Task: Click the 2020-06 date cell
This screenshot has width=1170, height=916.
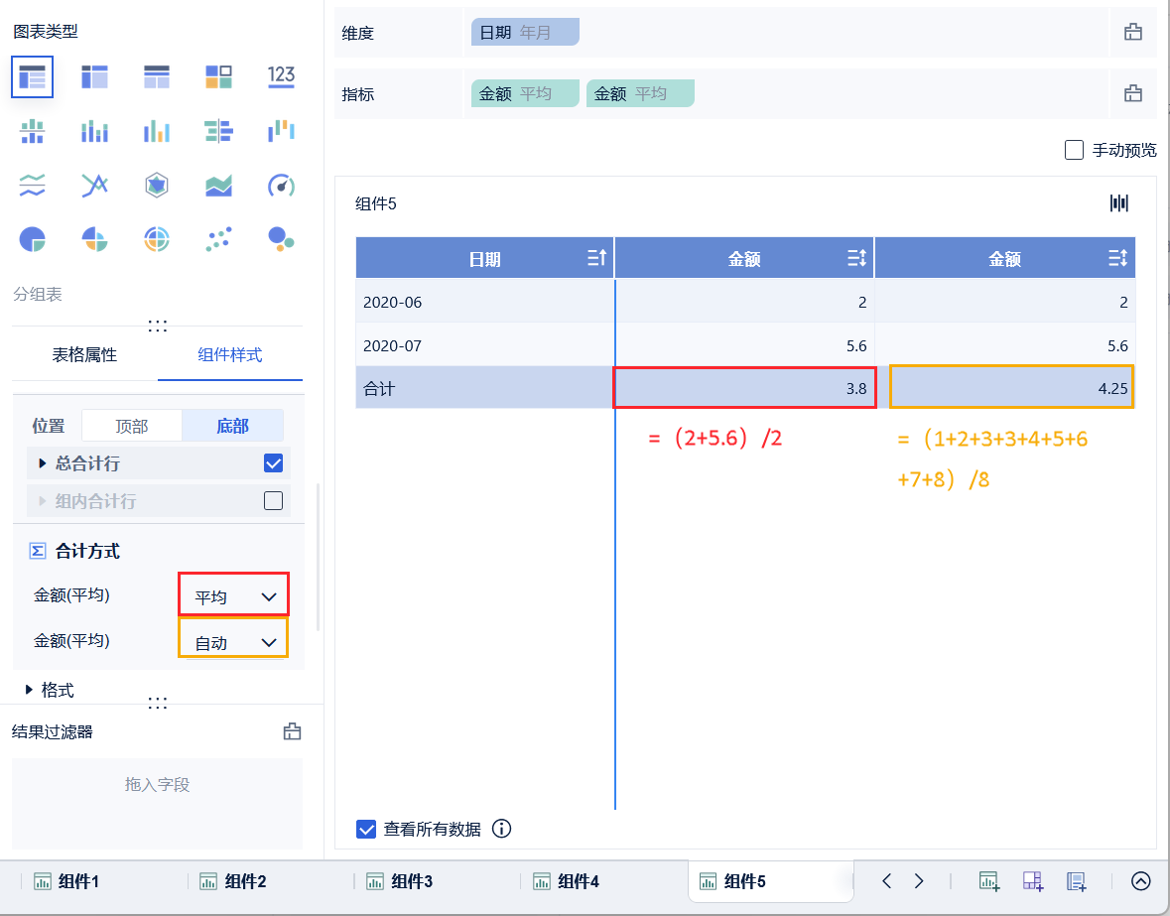Action: pos(485,302)
